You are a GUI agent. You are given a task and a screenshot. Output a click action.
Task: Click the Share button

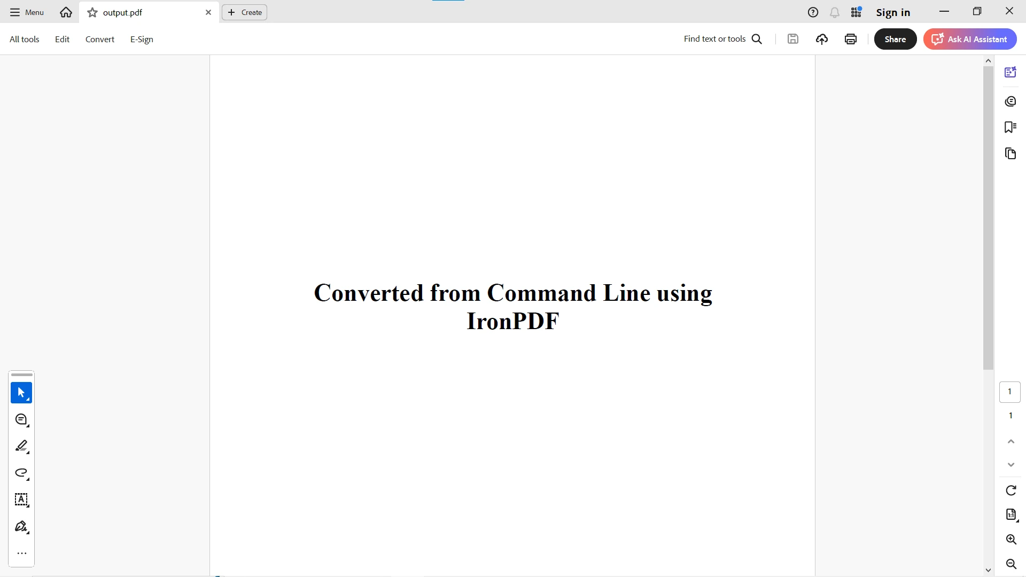point(895,39)
